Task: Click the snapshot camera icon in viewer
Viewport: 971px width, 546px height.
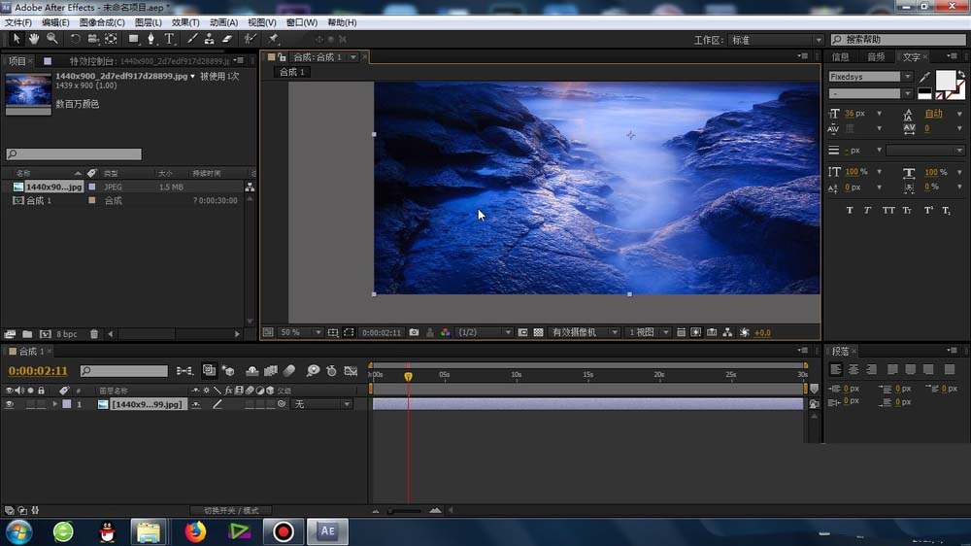Action: point(414,332)
